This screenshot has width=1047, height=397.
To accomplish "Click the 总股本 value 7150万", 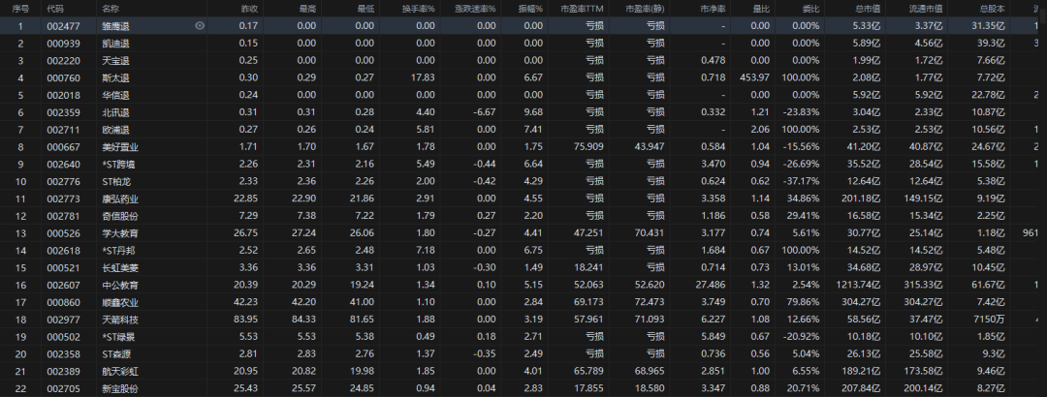I will [x=988, y=320].
